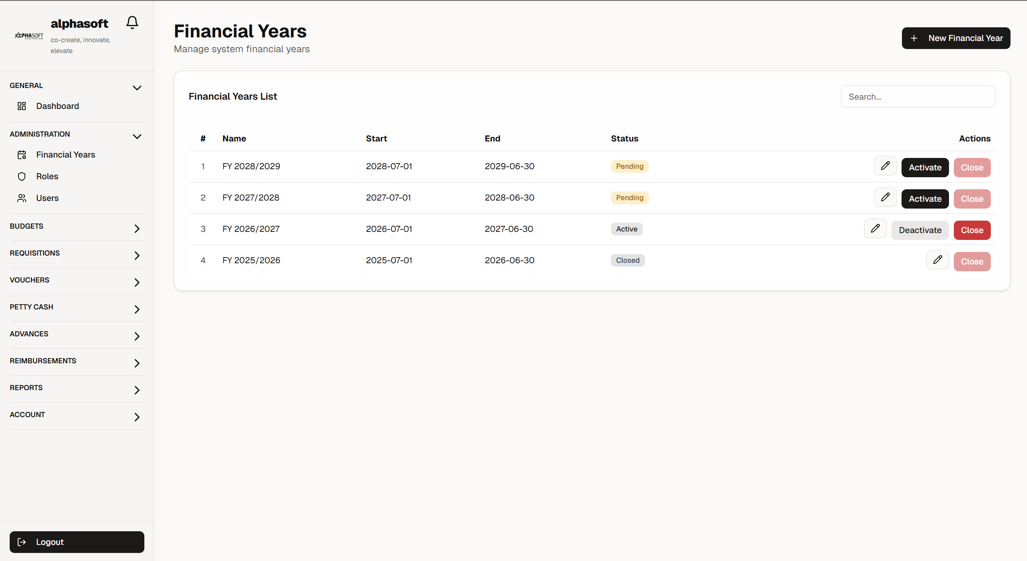This screenshot has height=561, width=1027.
Task: Focus the Search input field
Action: (918, 97)
